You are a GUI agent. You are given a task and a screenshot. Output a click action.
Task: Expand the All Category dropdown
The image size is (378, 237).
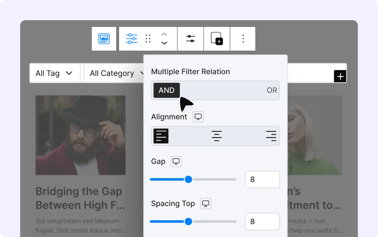pyautogui.click(x=113, y=73)
